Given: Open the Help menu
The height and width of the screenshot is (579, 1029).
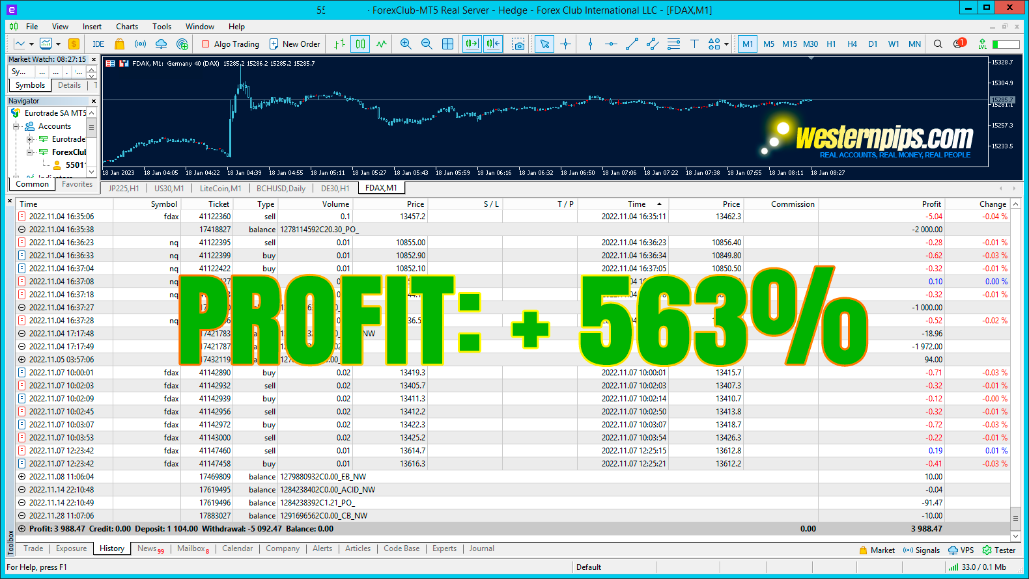Looking at the screenshot, I should coord(236,27).
